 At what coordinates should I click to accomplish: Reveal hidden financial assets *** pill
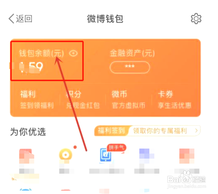130,67
